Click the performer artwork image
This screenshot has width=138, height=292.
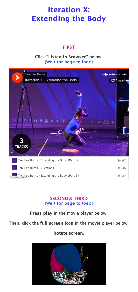tap(69, 113)
